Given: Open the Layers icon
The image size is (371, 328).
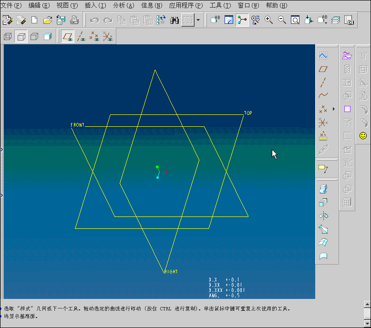Looking at the screenshot, I should pyautogui.click(x=336, y=20).
